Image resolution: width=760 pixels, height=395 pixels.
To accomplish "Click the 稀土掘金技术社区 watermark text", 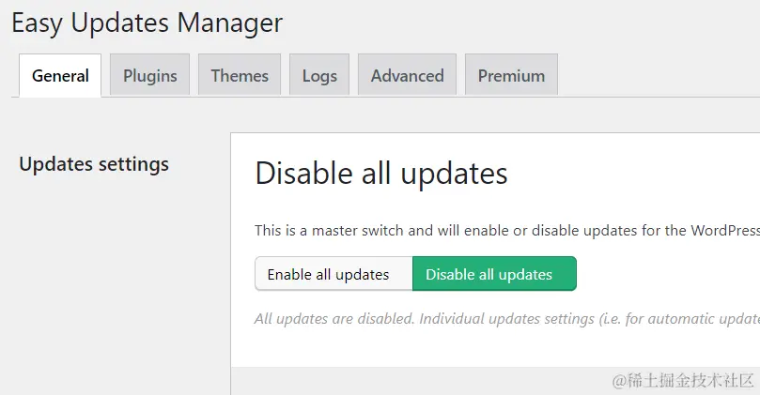I will click(x=684, y=380).
